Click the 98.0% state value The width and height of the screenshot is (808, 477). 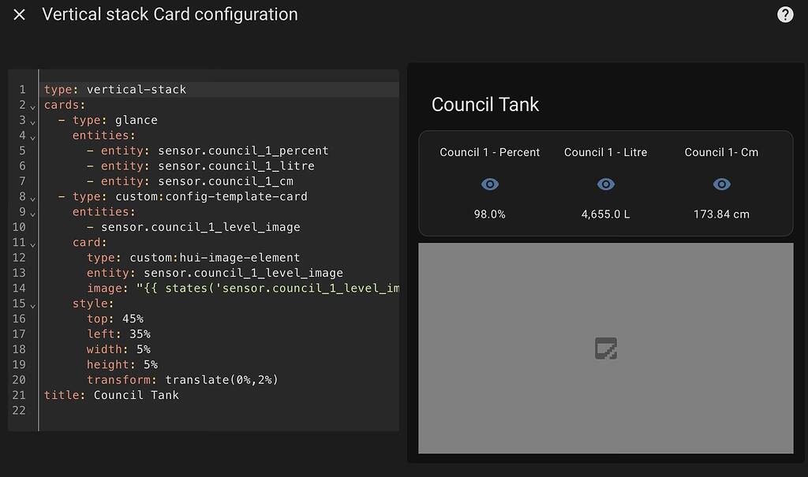coord(490,214)
